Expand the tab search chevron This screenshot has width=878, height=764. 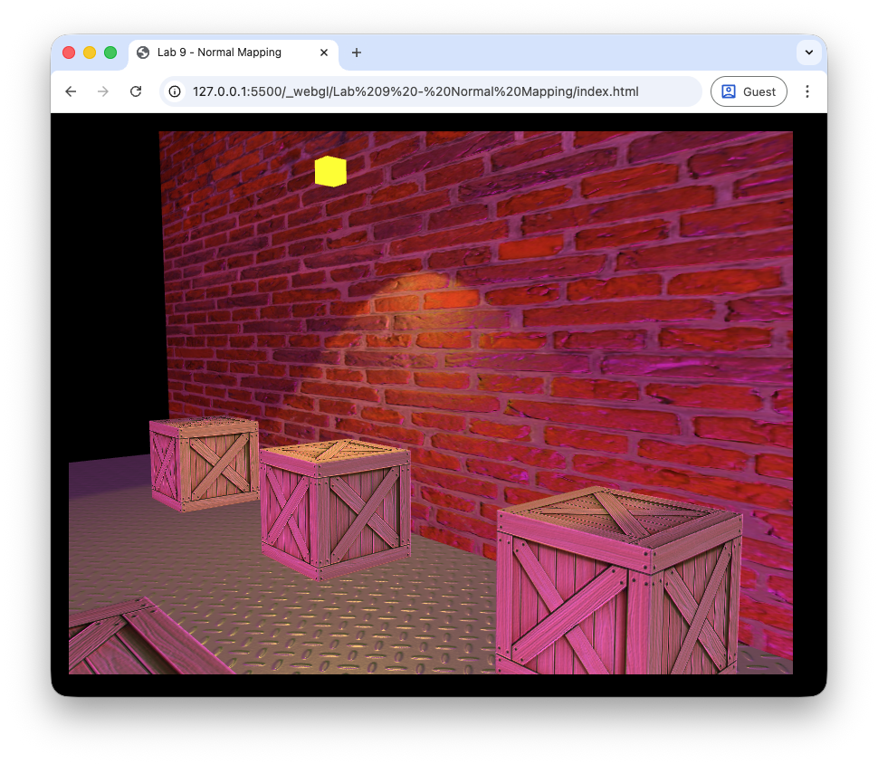(808, 53)
